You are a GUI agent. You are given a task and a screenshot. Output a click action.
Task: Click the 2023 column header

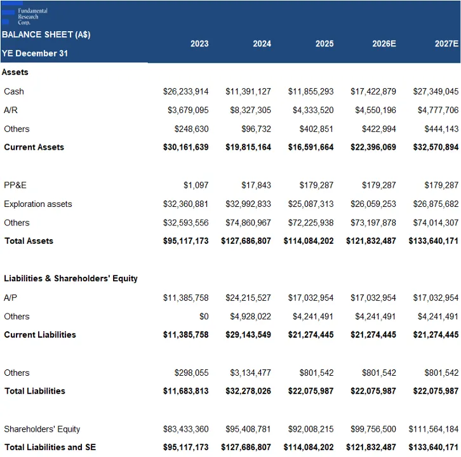[199, 44]
